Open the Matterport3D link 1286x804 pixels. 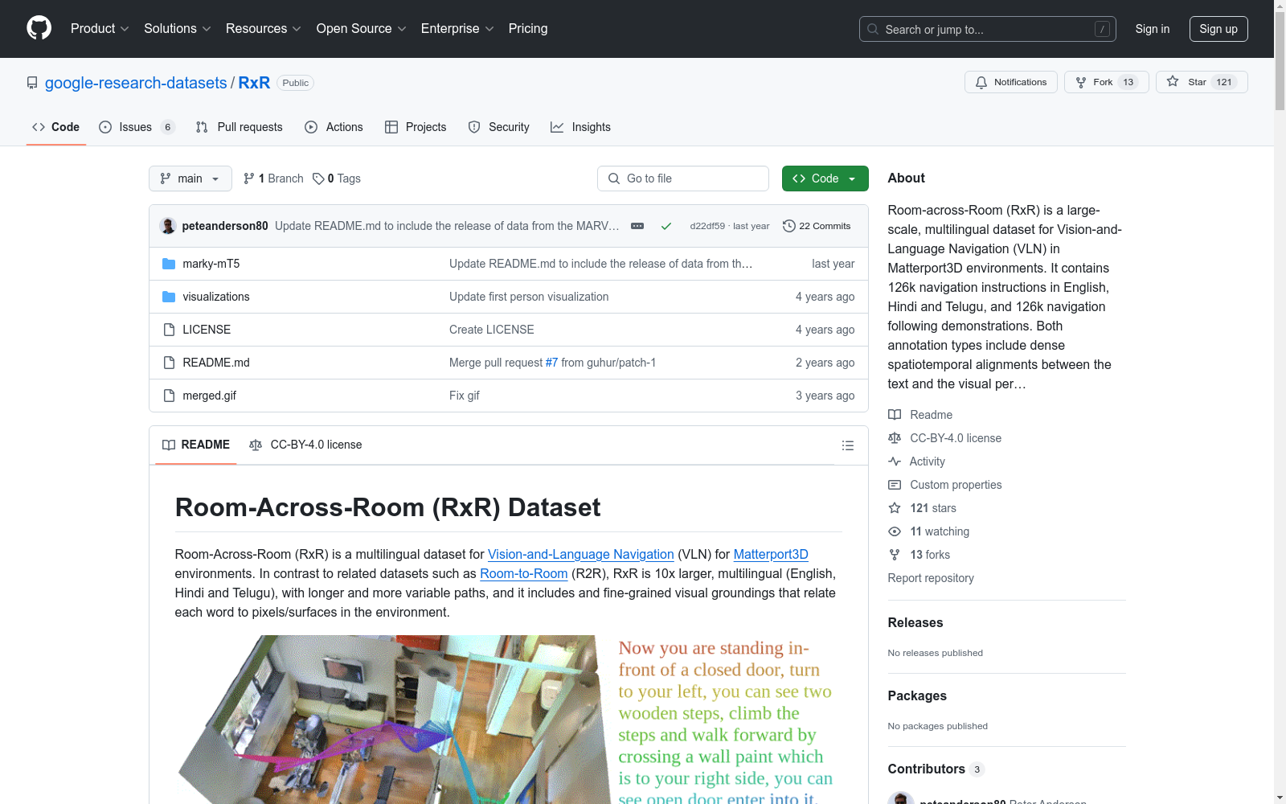click(x=771, y=554)
